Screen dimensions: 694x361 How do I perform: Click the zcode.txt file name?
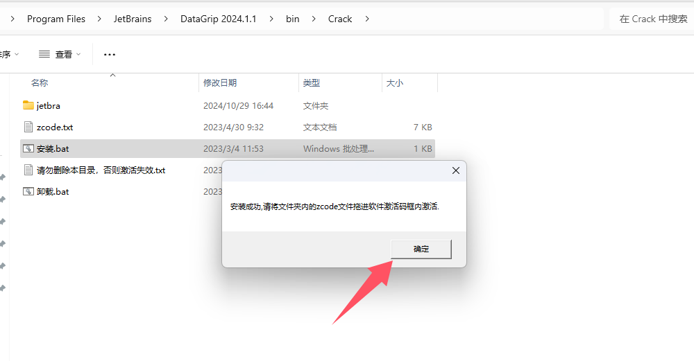pyautogui.click(x=55, y=127)
